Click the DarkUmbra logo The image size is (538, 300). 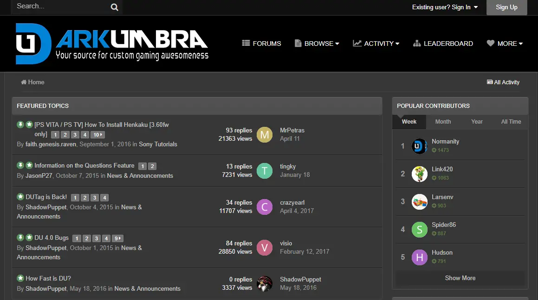coord(112,44)
